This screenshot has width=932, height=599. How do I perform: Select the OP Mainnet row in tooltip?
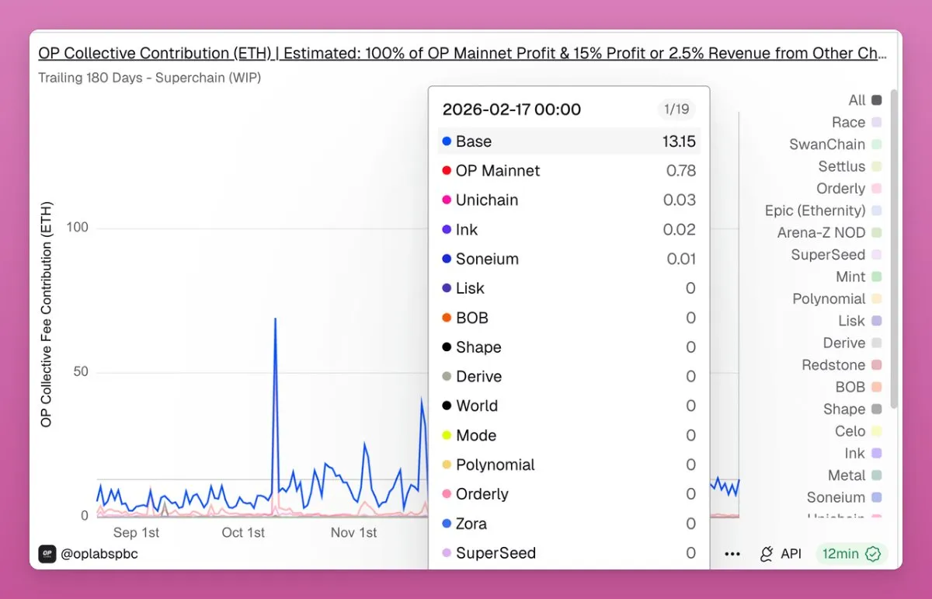click(569, 171)
